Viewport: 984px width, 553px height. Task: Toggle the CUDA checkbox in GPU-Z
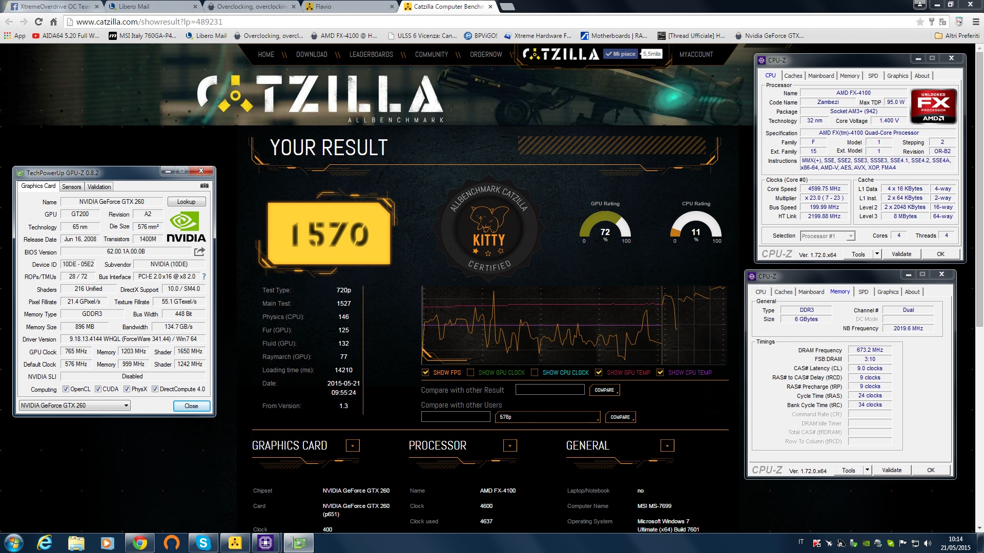point(98,389)
